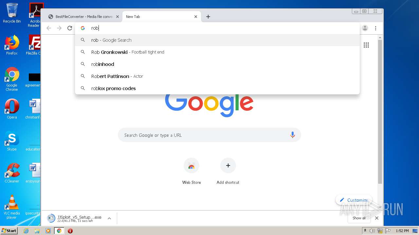Viewport: 419px width, 235px height.
Task: Click the Search Google or type a URL box
Action: [x=209, y=135]
